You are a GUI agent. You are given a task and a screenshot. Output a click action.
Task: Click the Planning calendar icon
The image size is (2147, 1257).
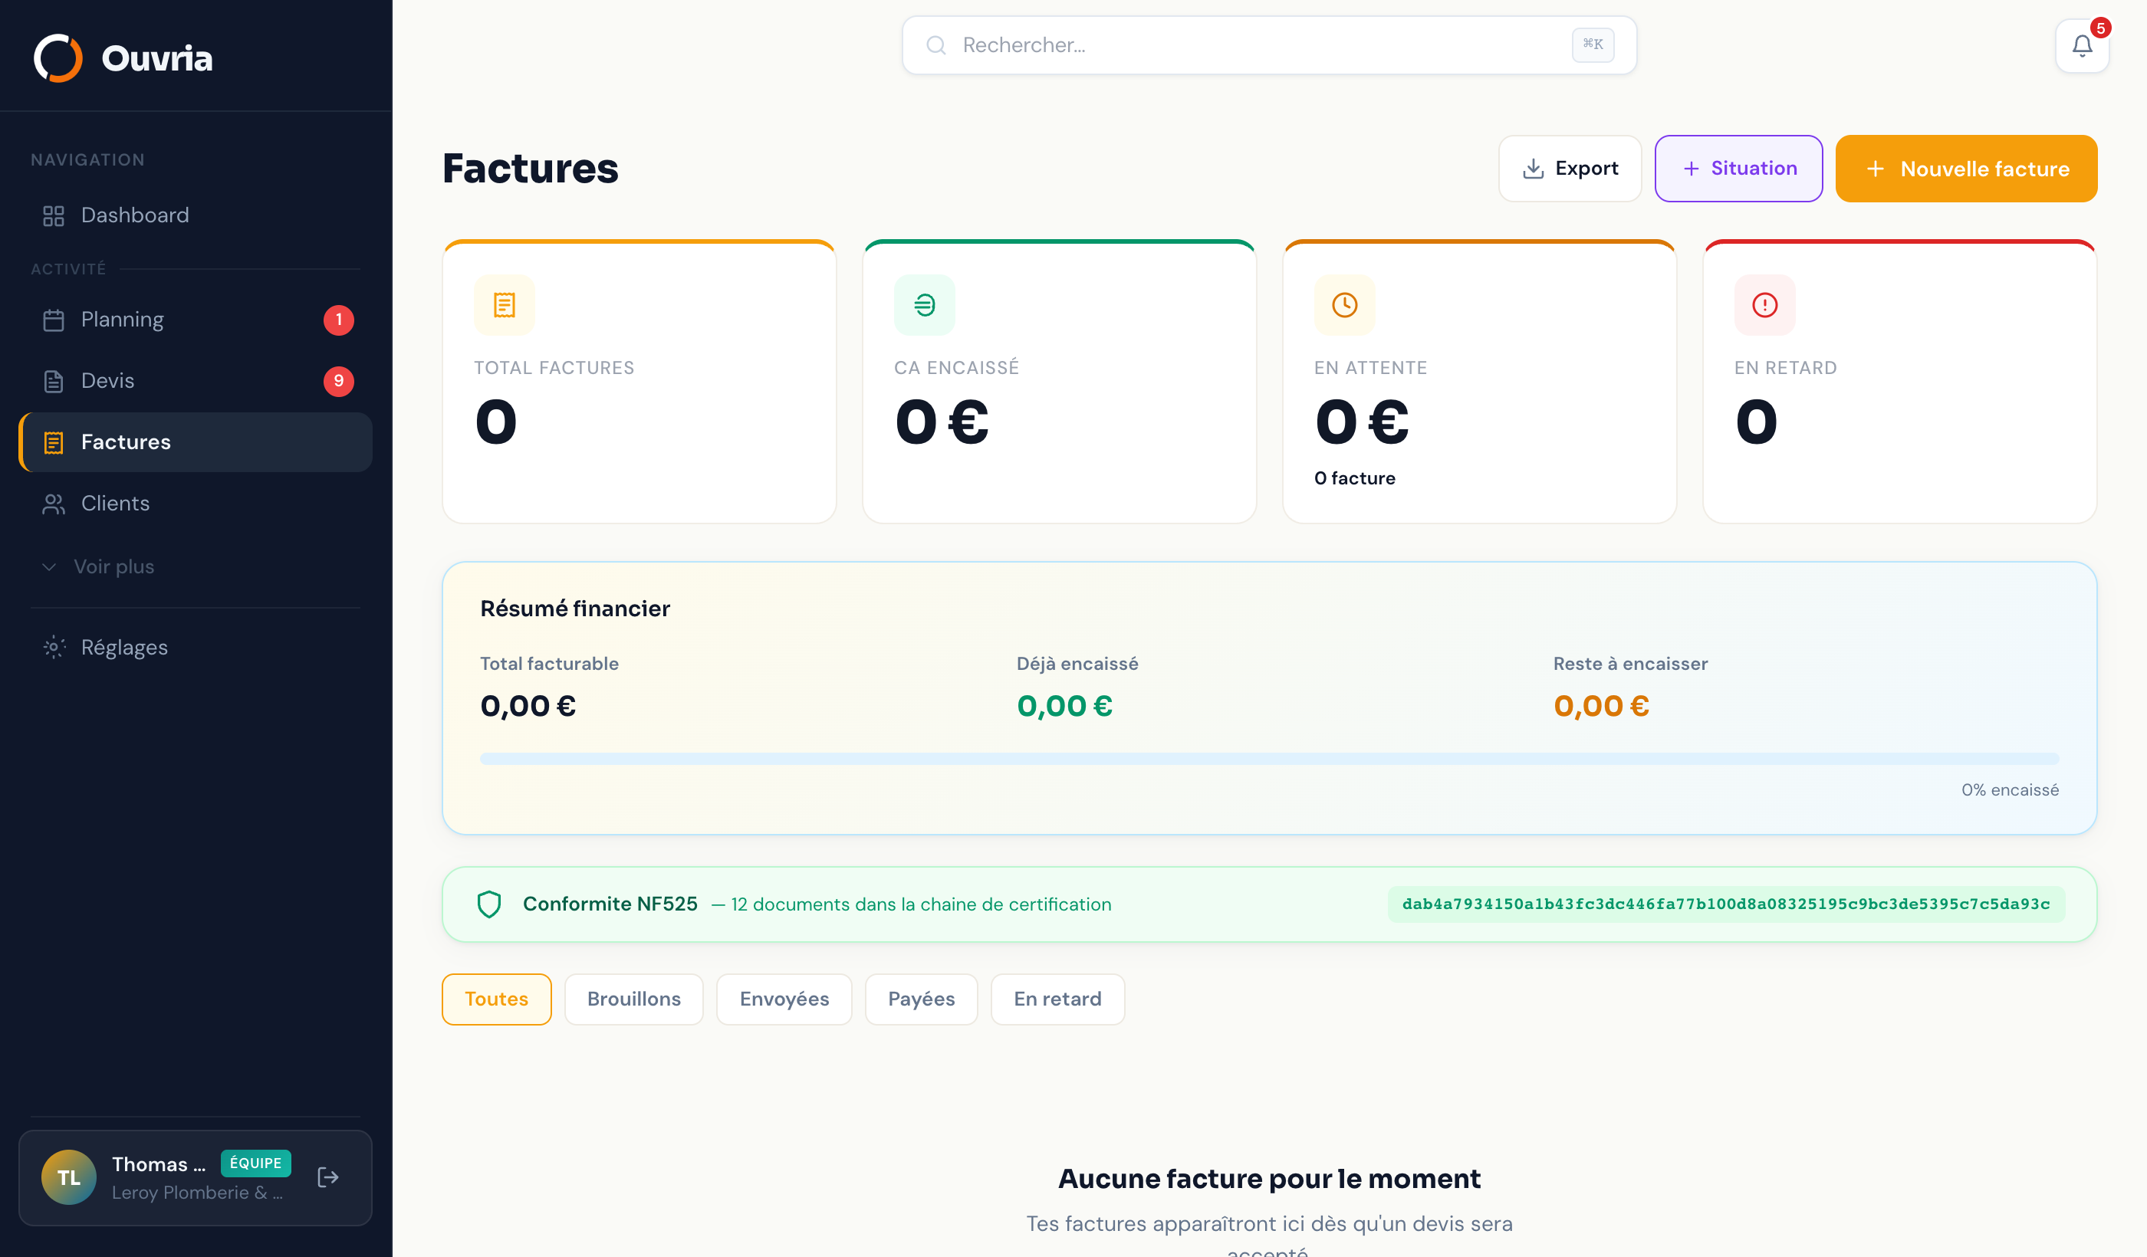coord(54,320)
